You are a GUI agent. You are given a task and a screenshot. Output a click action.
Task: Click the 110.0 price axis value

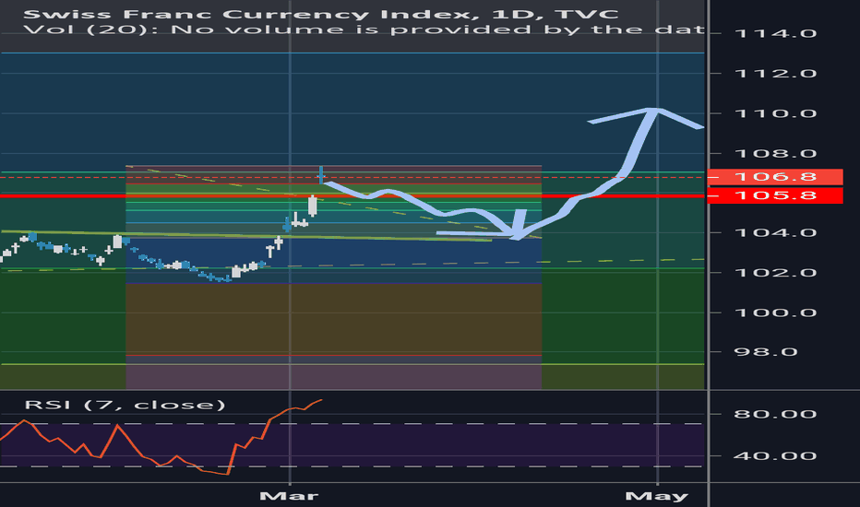pos(775,113)
